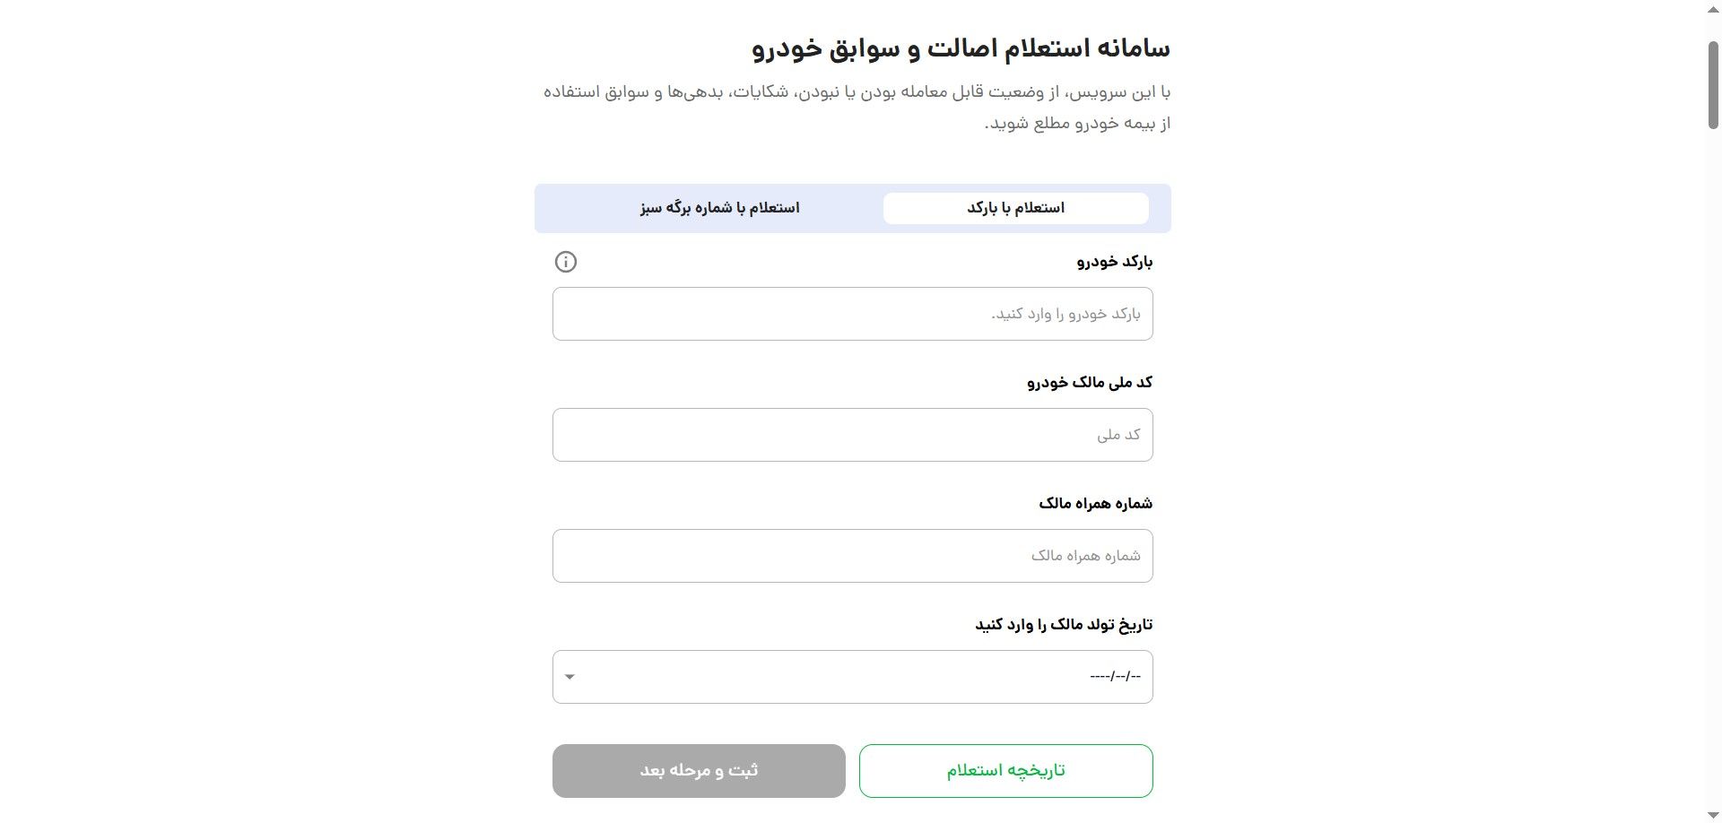Open the تاریخچه استعلام history view
Screen dimensions: 1722x823
pyautogui.click(x=1005, y=770)
